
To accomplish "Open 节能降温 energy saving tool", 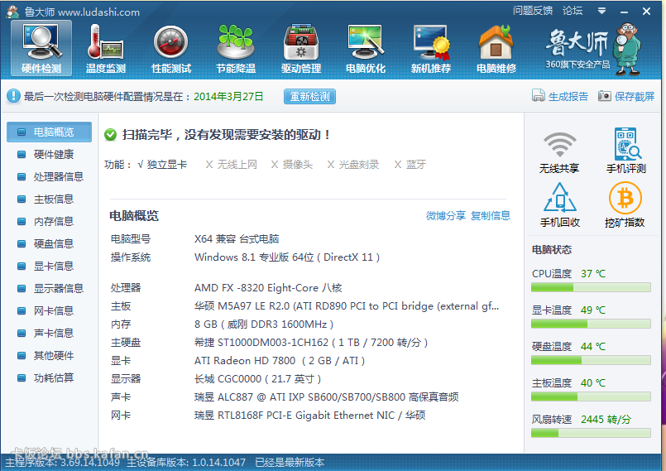I will point(236,48).
